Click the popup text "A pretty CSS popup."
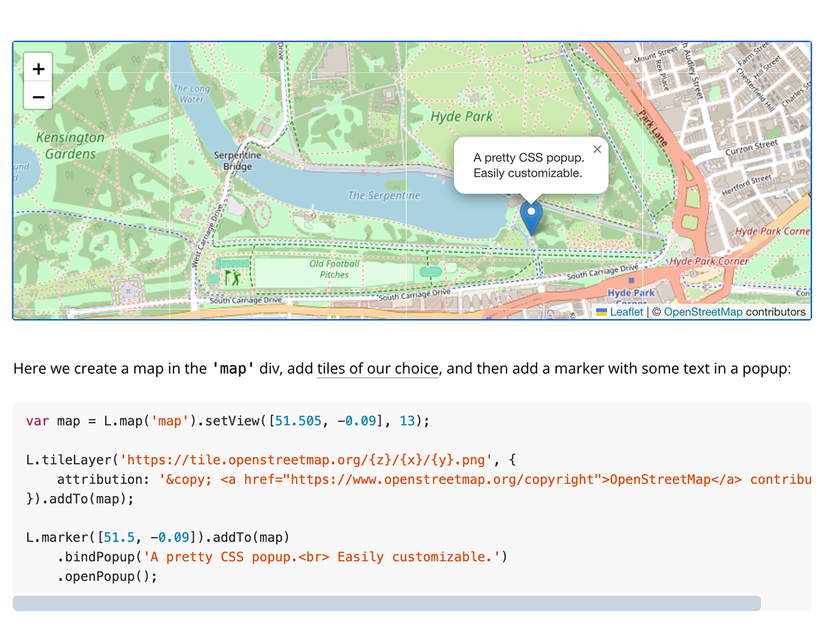The width and height of the screenshot is (823, 627). point(528,158)
